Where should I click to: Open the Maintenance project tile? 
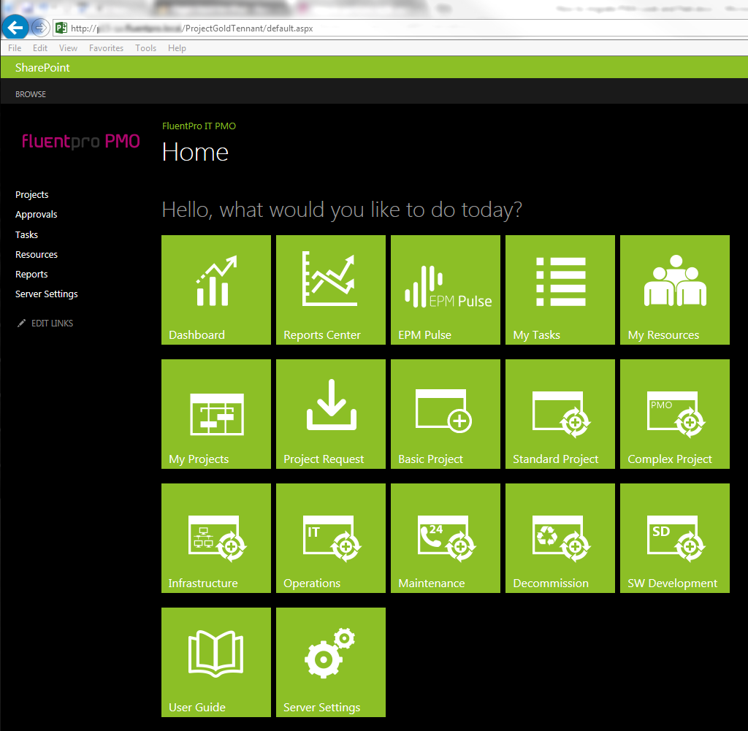coord(446,538)
